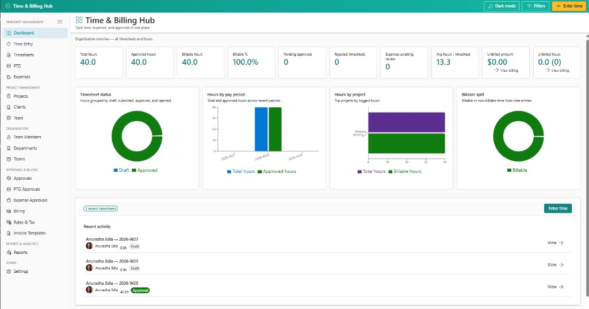
Task: Click the Tasks icon in sidebar
Action: (9, 118)
